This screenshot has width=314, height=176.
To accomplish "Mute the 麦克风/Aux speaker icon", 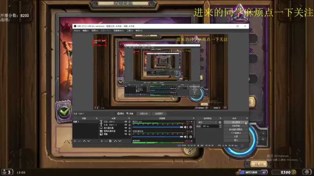I will coord(186,127).
